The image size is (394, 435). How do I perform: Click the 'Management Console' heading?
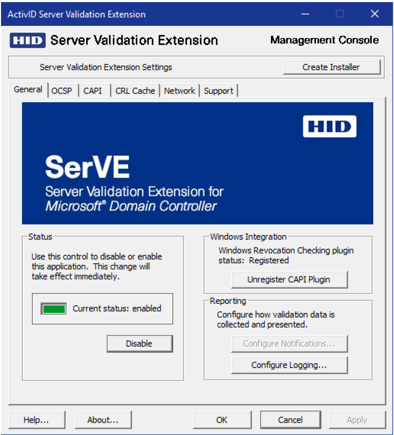pos(325,40)
